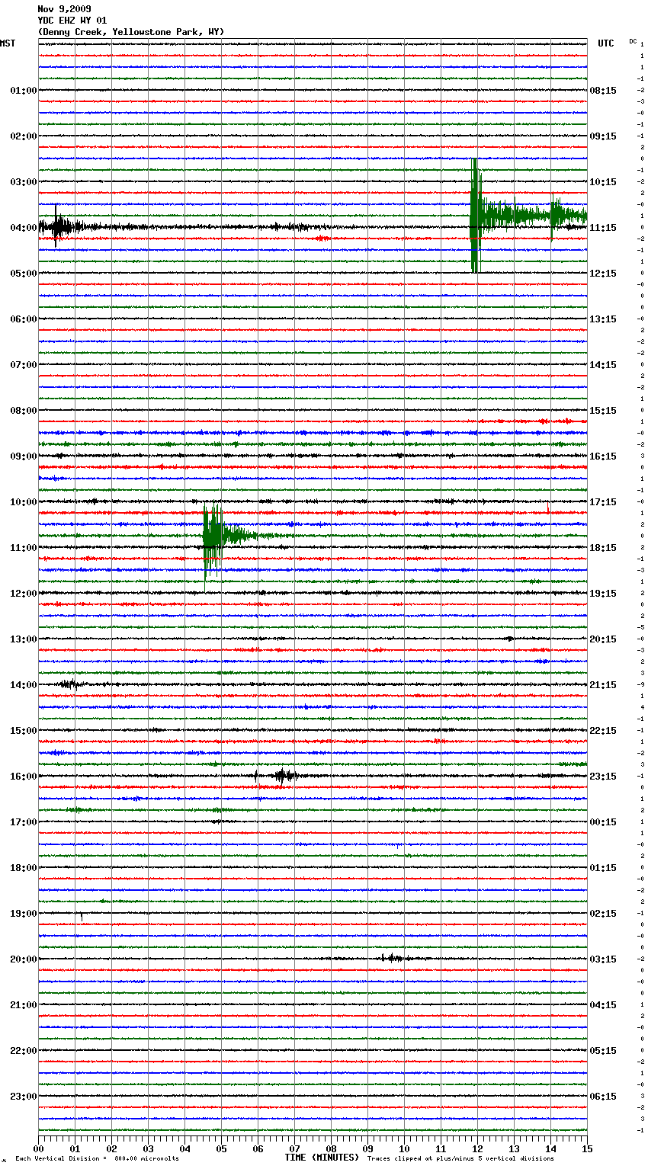This screenshot has width=648, height=1169.
Task: Click the 04:15 UTC time label
Action: [x=603, y=1005]
